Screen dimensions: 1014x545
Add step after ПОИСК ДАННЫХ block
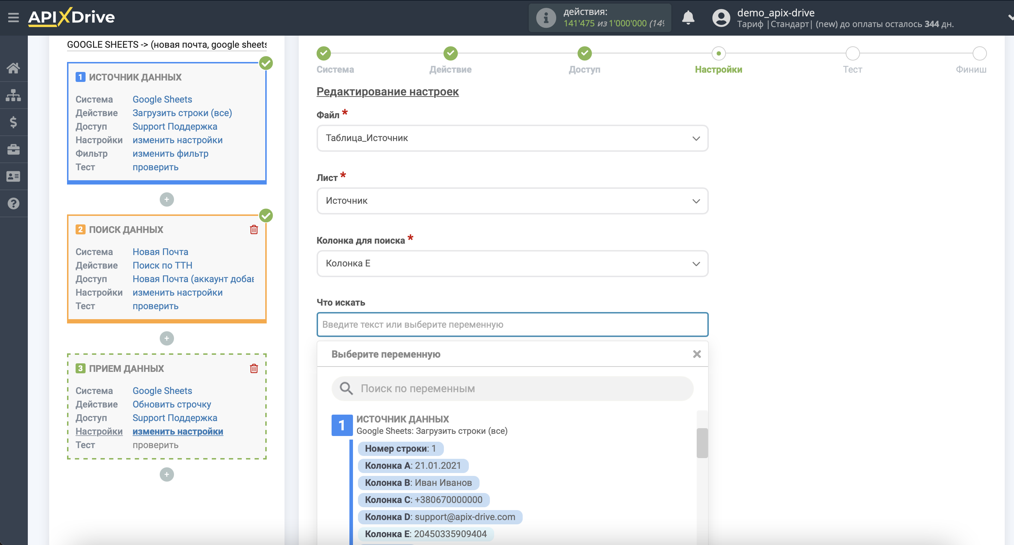pyautogui.click(x=167, y=338)
